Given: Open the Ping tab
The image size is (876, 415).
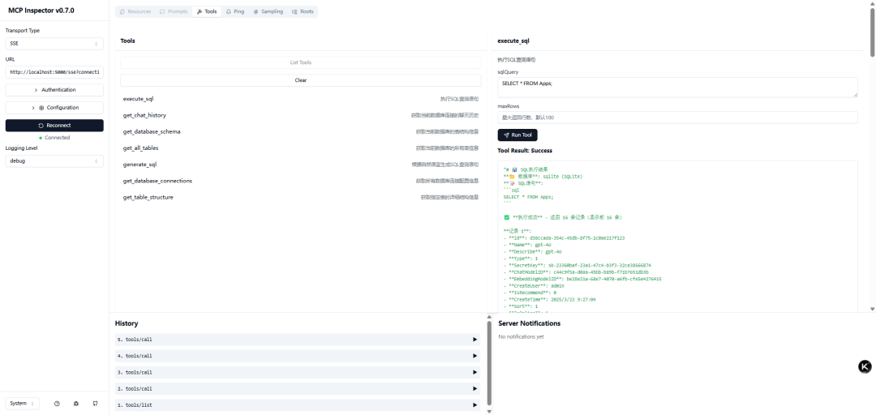Looking at the screenshot, I should click(x=235, y=11).
